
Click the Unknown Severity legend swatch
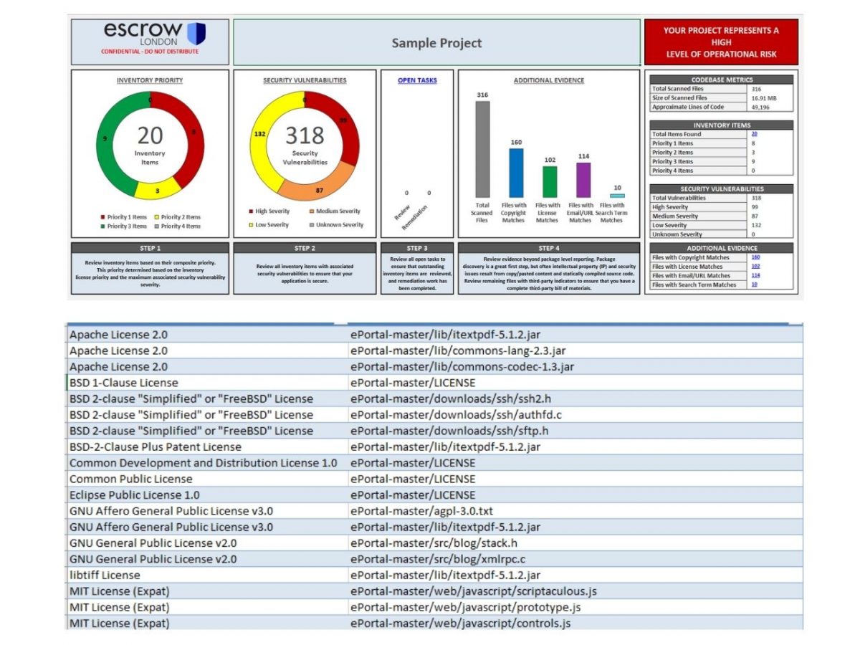(x=312, y=224)
